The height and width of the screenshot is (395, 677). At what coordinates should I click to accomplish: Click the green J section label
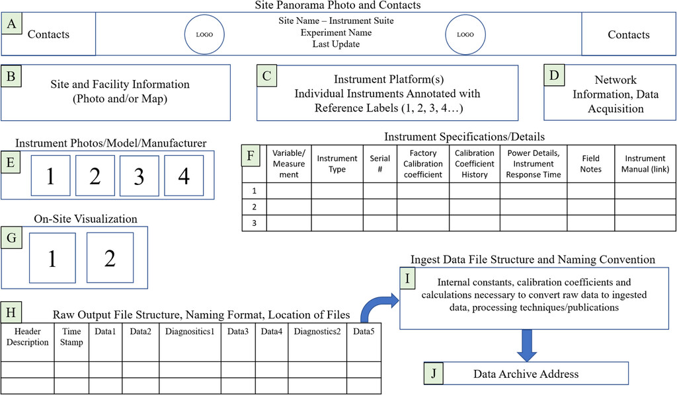434,373
